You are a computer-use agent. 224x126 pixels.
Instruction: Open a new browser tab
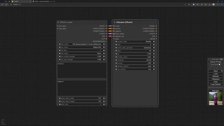(x=54, y=1)
